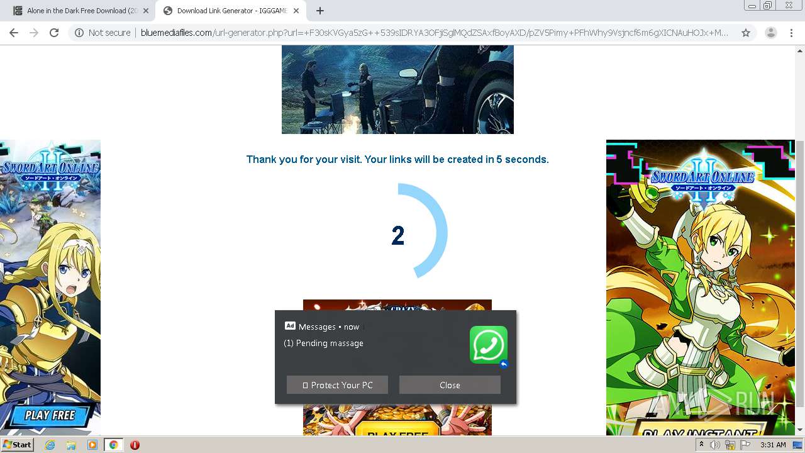Launch Internet Explorer from the taskbar
The height and width of the screenshot is (453, 805).
[50, 445]
